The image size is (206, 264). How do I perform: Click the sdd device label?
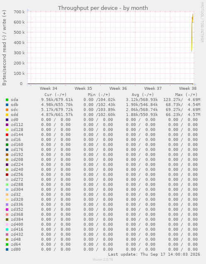click(15, 115)
